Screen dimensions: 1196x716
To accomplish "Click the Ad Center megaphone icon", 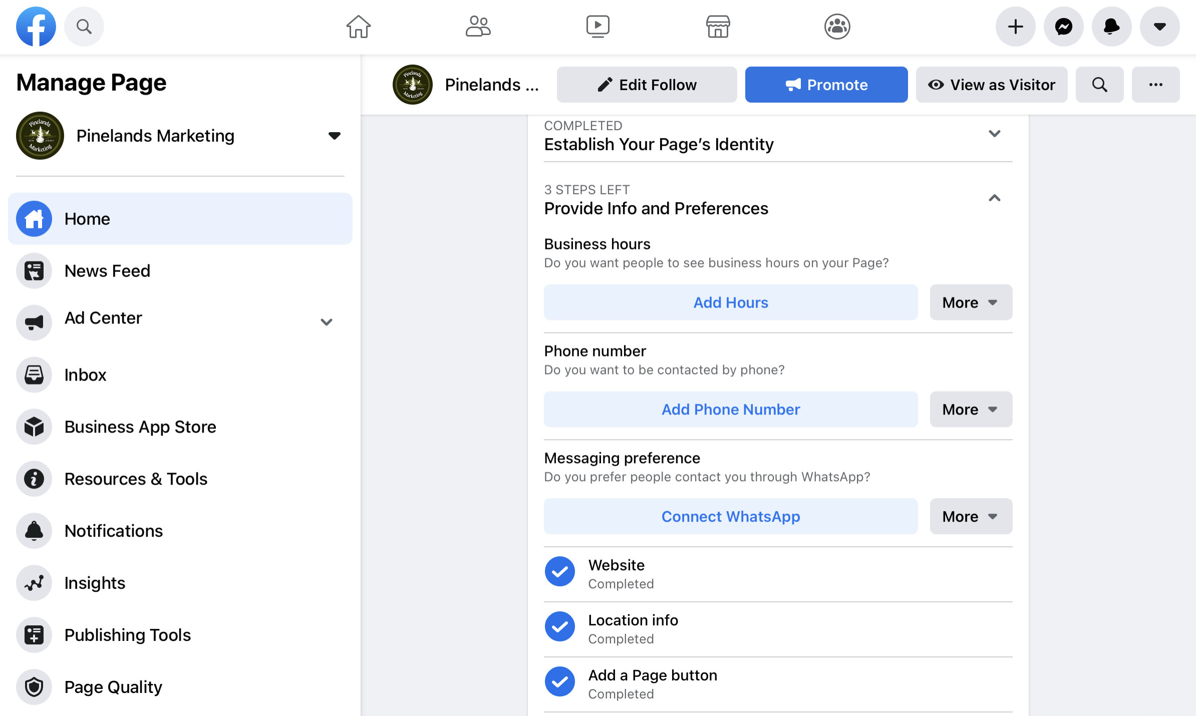I will click(x=34, y=323).
